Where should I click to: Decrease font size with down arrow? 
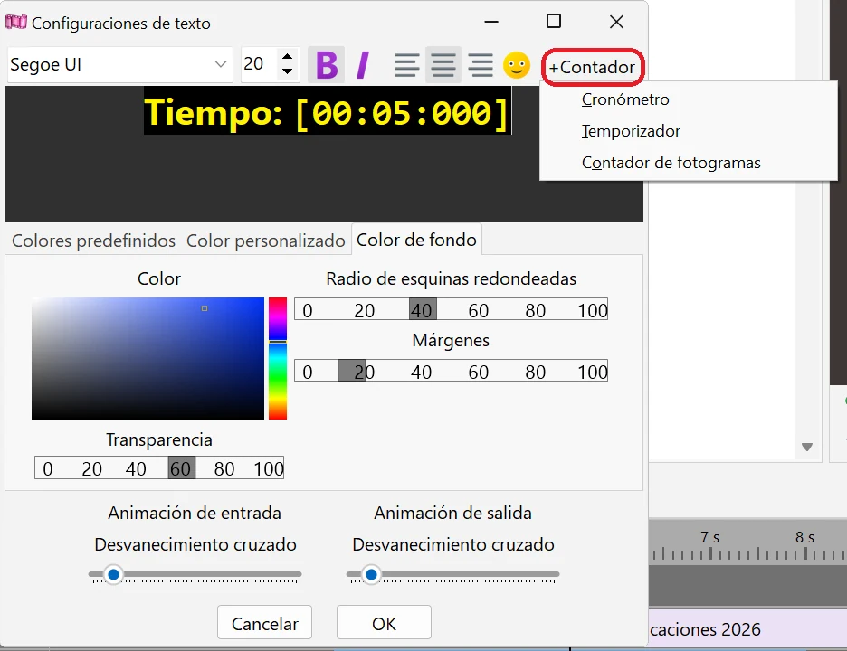pos(288,71)
